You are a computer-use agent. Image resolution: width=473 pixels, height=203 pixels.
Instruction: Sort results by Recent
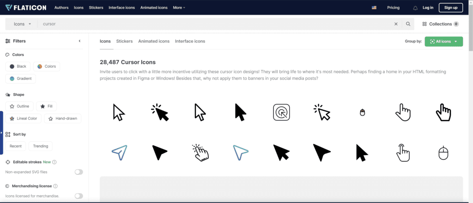coord(16,146)
